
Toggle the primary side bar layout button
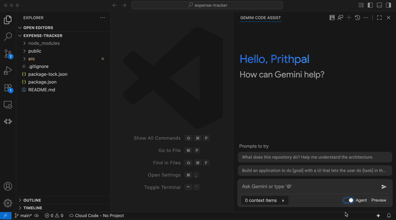pyautogui.click(x=370, y=5)
